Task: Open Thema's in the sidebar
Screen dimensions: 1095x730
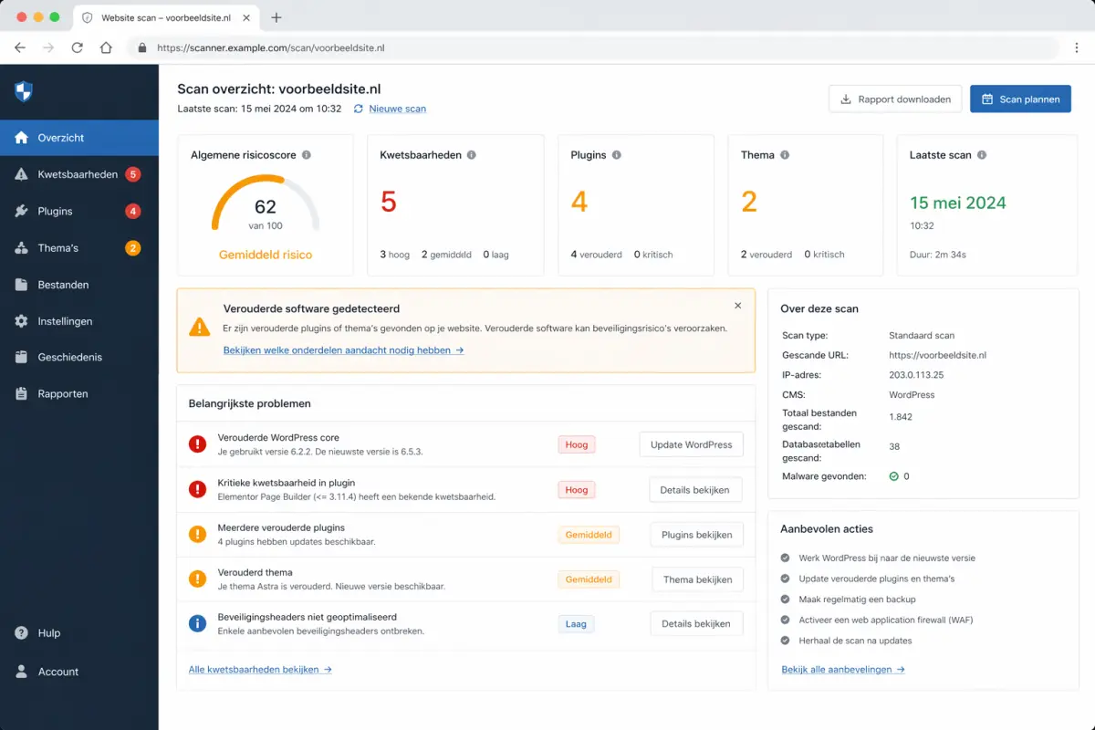Action: point(79,248)
